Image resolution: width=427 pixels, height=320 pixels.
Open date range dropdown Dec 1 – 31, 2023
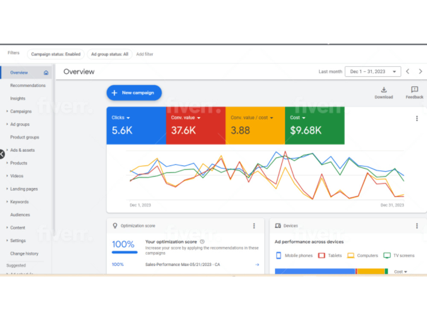click(x=373, y=72)
